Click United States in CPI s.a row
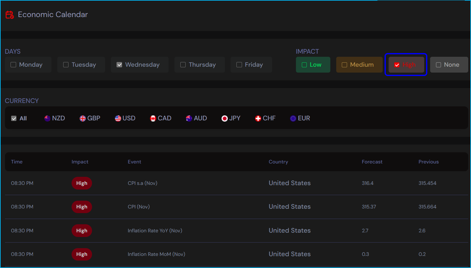This screenshot has height=268, width=471. (x=290, y=183)
